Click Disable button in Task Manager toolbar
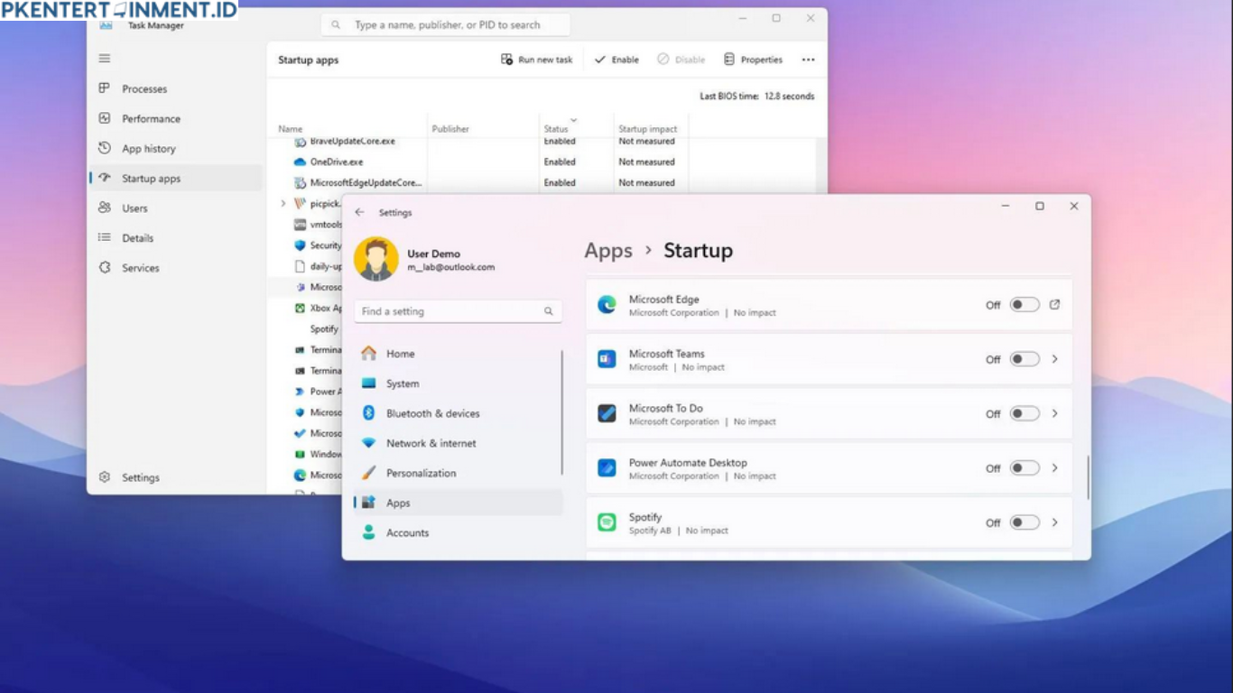This screenshot has width=1233, height=693. click(681, 60)
